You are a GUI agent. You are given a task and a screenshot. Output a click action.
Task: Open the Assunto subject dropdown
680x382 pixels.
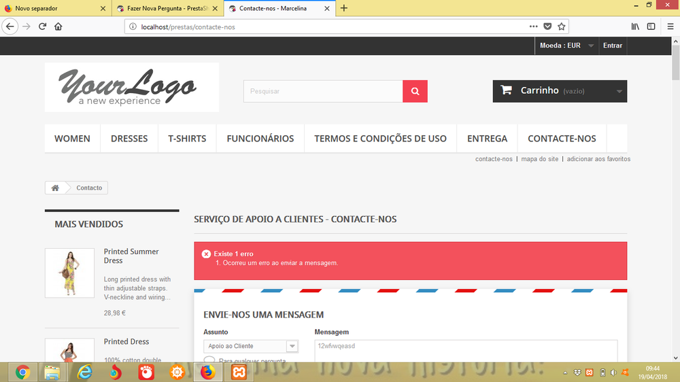pos(251,346)
